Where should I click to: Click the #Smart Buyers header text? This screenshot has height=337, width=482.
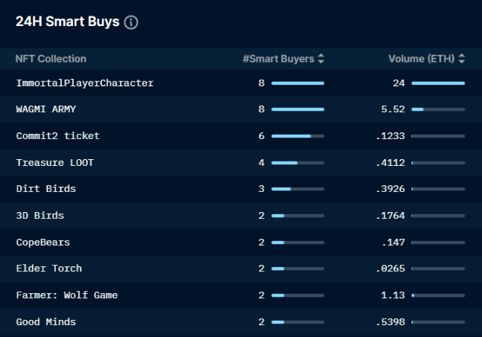[279, 59]
